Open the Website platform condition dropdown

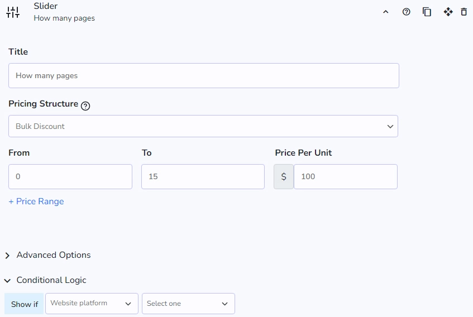pyautogui.click(x=92, y=304)
